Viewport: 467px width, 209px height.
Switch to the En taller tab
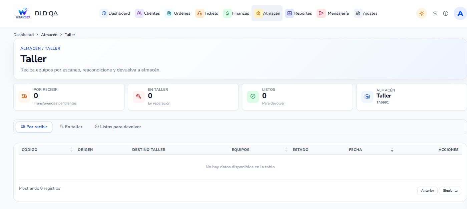click(x=71, y=127)
